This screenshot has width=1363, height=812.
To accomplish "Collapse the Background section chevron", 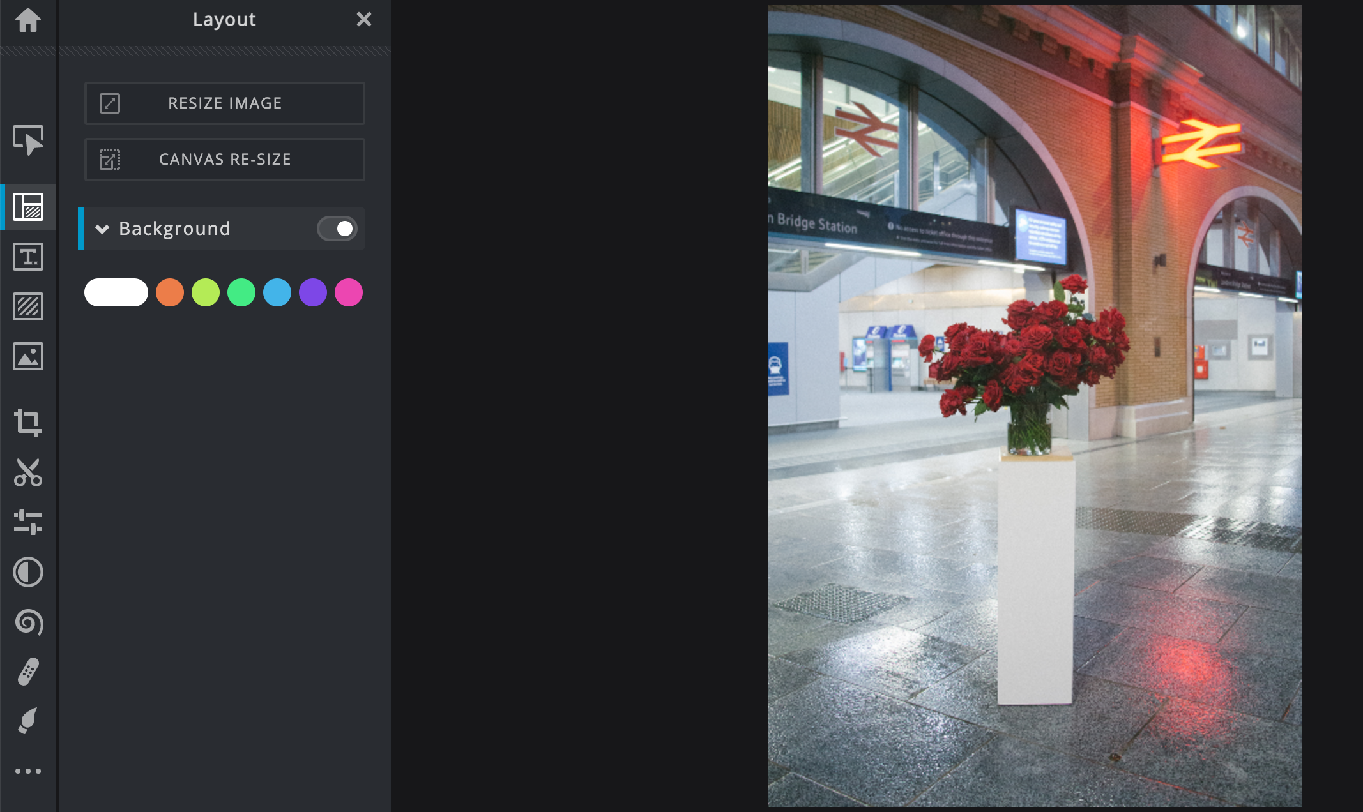I will tap(102, 229).
